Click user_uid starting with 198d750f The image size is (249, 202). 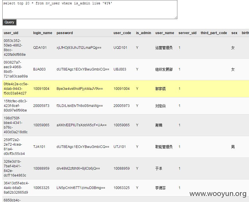click(x=16, y=125)
